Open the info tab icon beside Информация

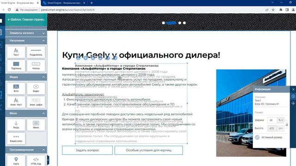(x=293, y=96)
